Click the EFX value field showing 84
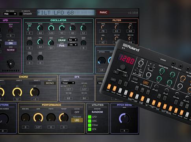Viewport: 191px width, 142px height. tap(84, 98)
